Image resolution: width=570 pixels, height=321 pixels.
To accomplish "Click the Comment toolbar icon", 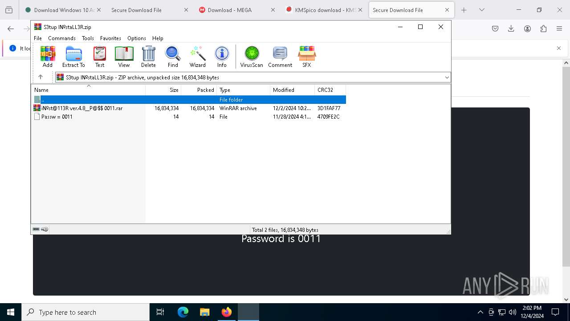I will pyautogui.click(x=280, y=57).
